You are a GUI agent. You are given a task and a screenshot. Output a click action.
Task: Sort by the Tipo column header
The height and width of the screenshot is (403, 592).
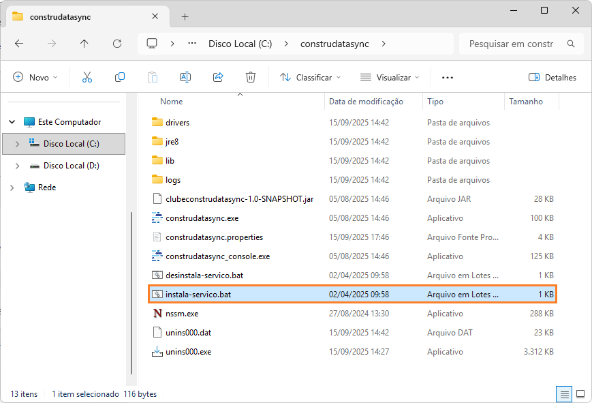[435, 102]
